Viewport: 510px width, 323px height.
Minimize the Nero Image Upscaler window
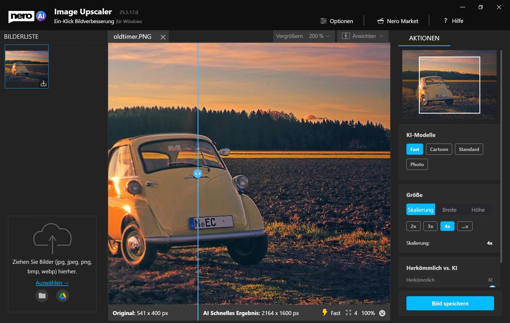click(462, 7)
